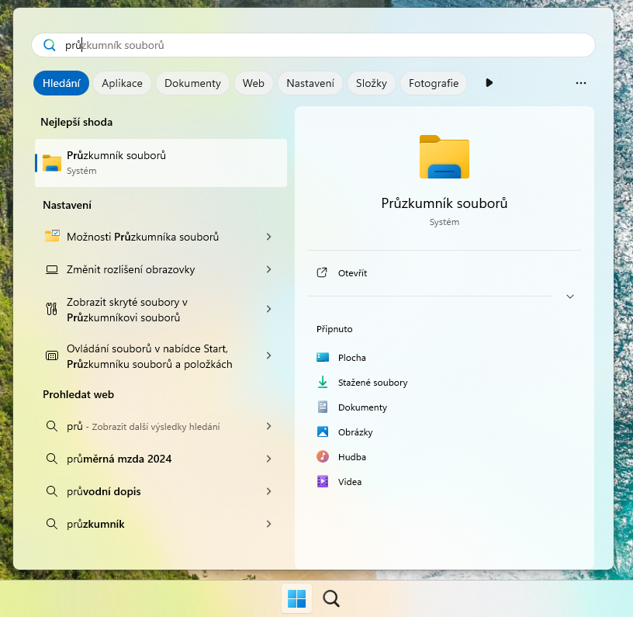Switch to the Aplikace filter tab
Viewport: 633px width, 617px height.
point(122,83)
